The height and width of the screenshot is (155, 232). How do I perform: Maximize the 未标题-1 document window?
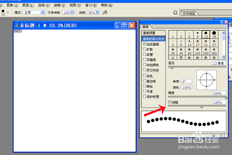coord(125,26)
